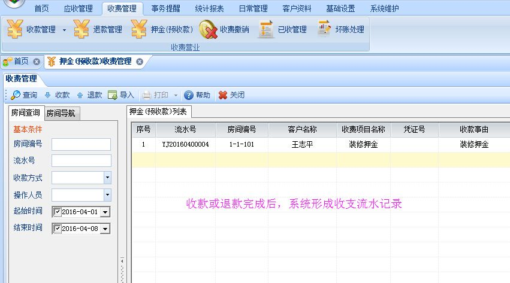The height and width of the screenshot is (283, 510).
Task: Click the 帮助 question-mark icon
Action: coord(189,95)
